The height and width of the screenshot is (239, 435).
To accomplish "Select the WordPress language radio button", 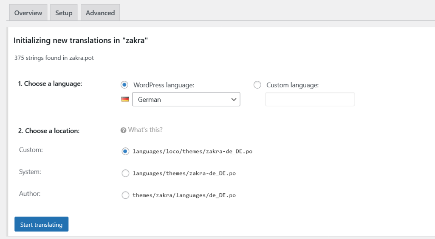I will pos(124,85).
